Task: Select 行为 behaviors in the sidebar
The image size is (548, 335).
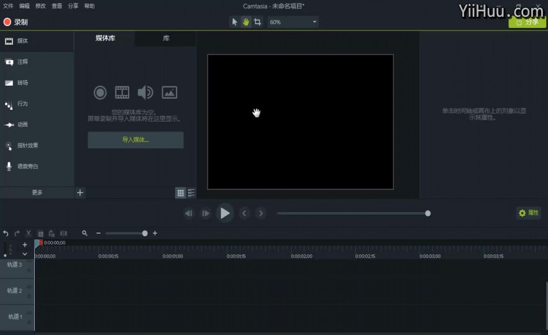Action: pos(37,104)
